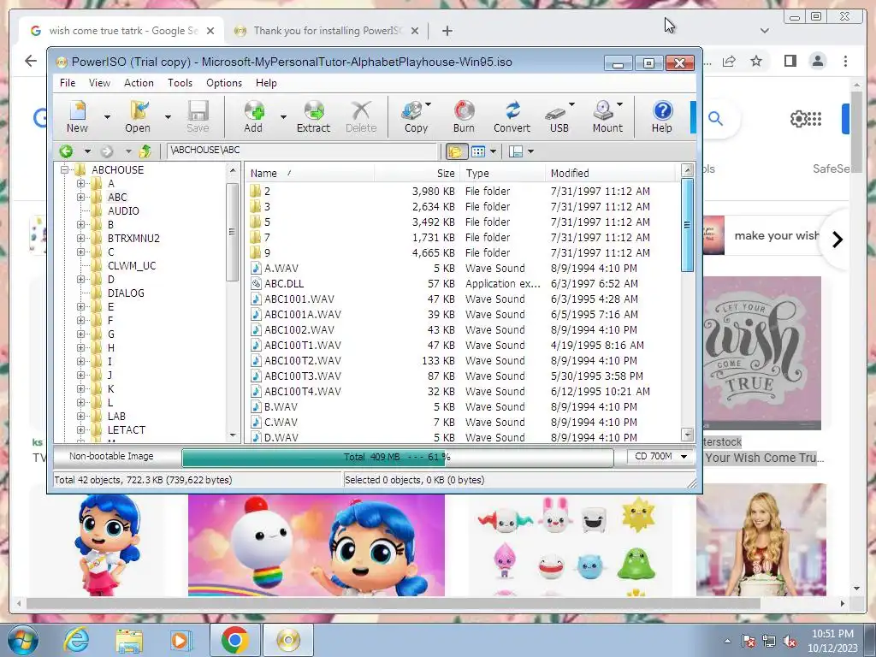The image size is (876, 657).
Task: Click Chrome share icon
Action: coord(729,61)
